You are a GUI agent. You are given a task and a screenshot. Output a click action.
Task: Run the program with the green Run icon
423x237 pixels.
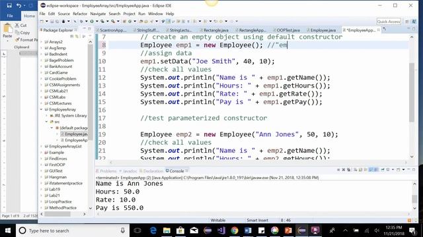pyautogui.click(x=92, y=21)
